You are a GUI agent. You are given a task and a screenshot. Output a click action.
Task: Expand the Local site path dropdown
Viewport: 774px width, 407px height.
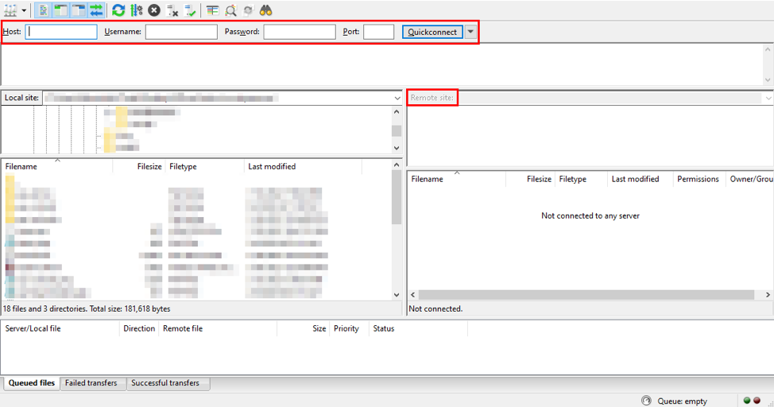(x=397, y=99)
